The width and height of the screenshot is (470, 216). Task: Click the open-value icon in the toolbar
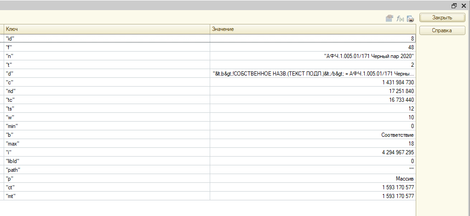click(x=390, y=18)
